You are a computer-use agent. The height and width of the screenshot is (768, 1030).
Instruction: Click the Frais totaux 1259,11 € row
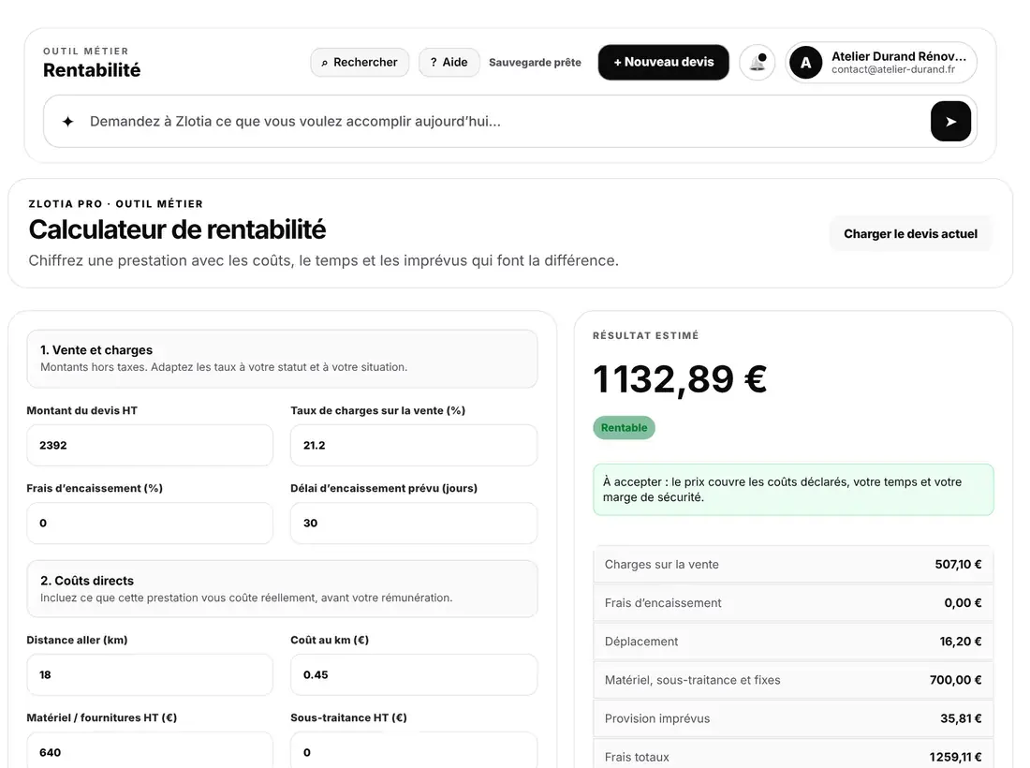[x=793, y=755]
